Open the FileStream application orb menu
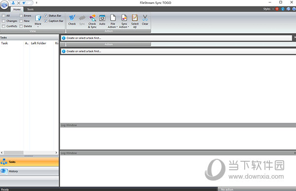 pos(4,5)
